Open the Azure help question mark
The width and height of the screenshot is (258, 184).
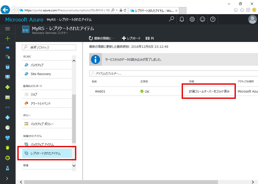pos(213,19)
